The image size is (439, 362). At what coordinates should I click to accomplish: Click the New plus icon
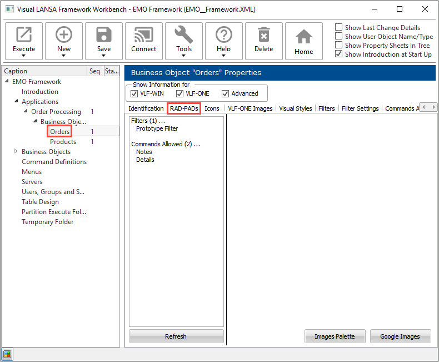pyautogui.click(x=64, y=35)
